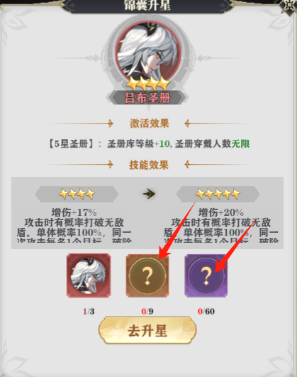Click the 技能效果 section heading

[x=149, y=165]
